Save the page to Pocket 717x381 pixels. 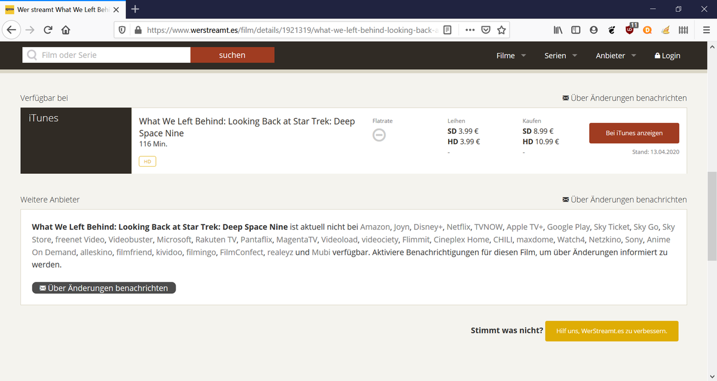coord(486,30)
